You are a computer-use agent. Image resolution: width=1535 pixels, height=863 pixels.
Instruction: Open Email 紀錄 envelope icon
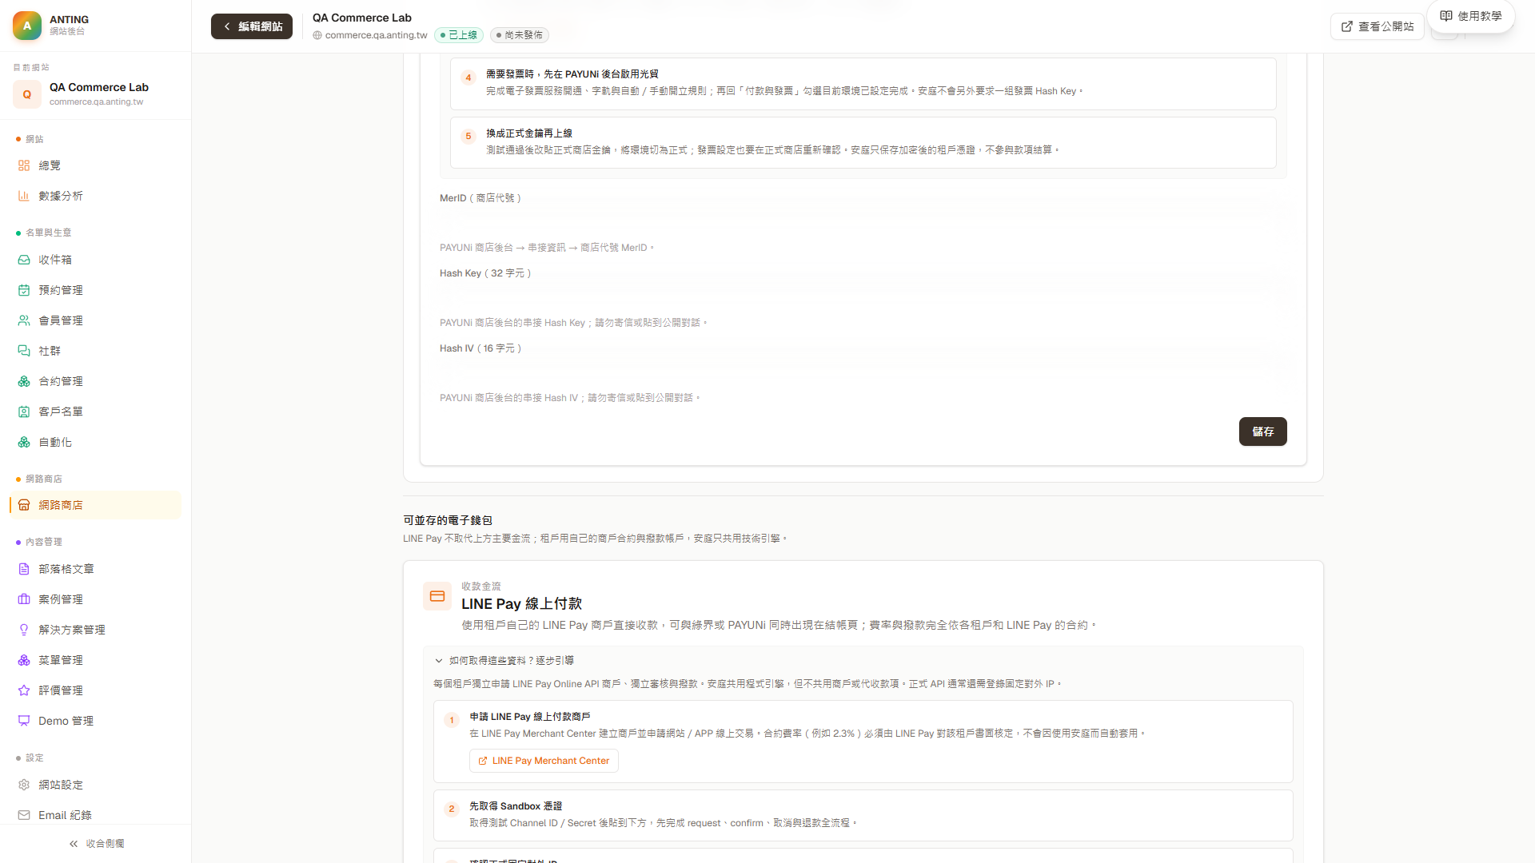click(x=24, y=815)
